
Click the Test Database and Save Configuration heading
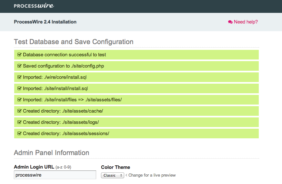pos(74,42)
